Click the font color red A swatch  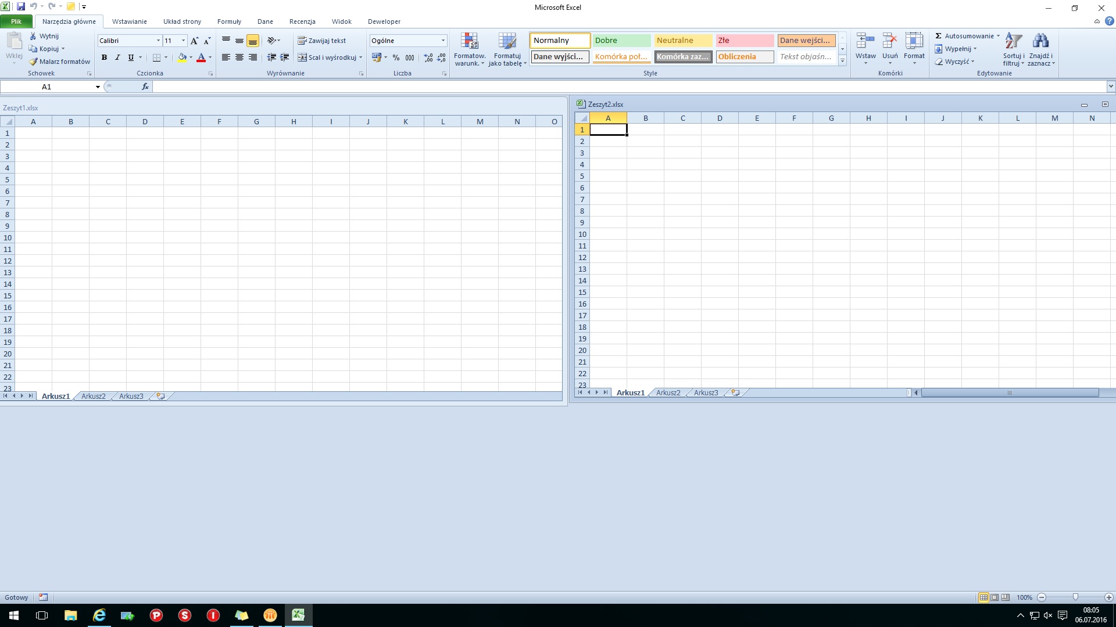201,57
